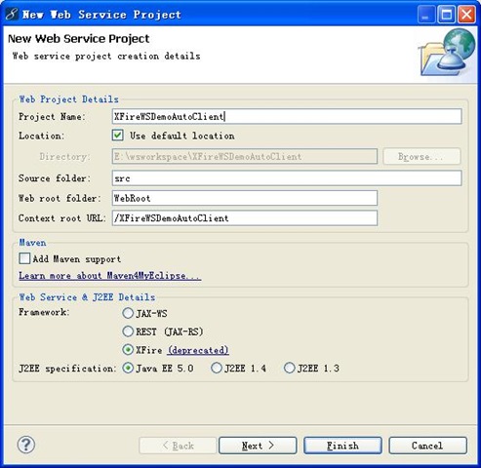Minimize the New Web Service Project dialog
Image resolution: width=481 pixels, height=468 pixels.
tap(426, 15)
